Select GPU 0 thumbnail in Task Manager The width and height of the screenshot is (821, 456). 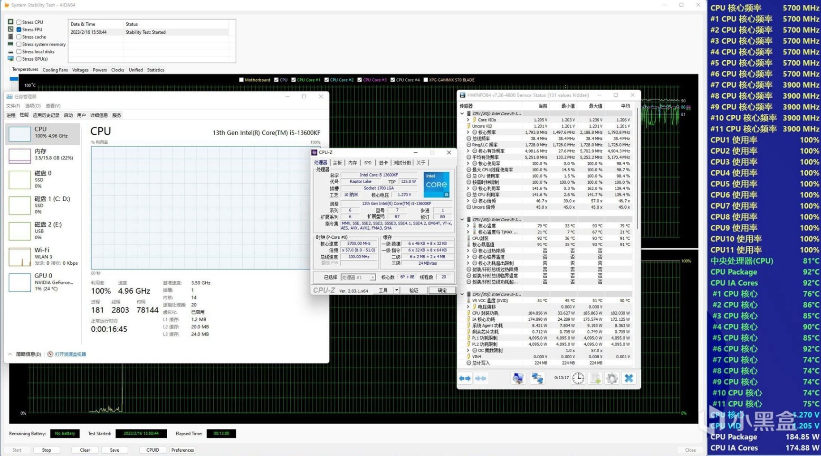coord(20,282)
